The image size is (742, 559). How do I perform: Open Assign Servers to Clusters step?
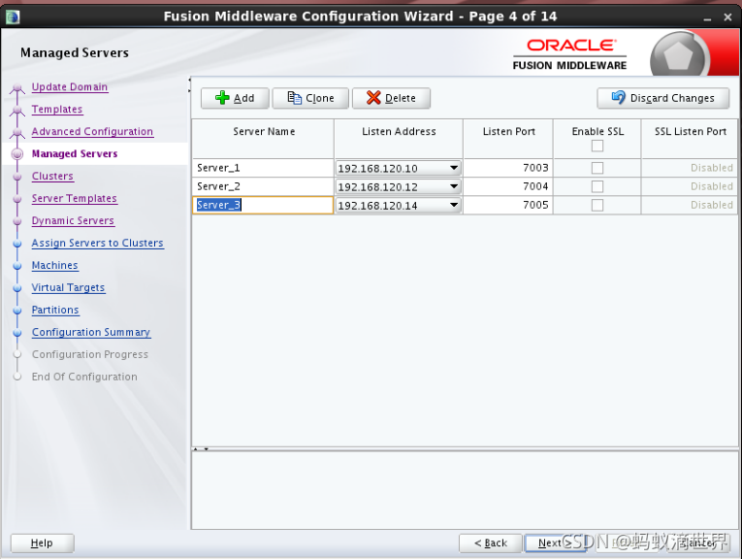98,243
